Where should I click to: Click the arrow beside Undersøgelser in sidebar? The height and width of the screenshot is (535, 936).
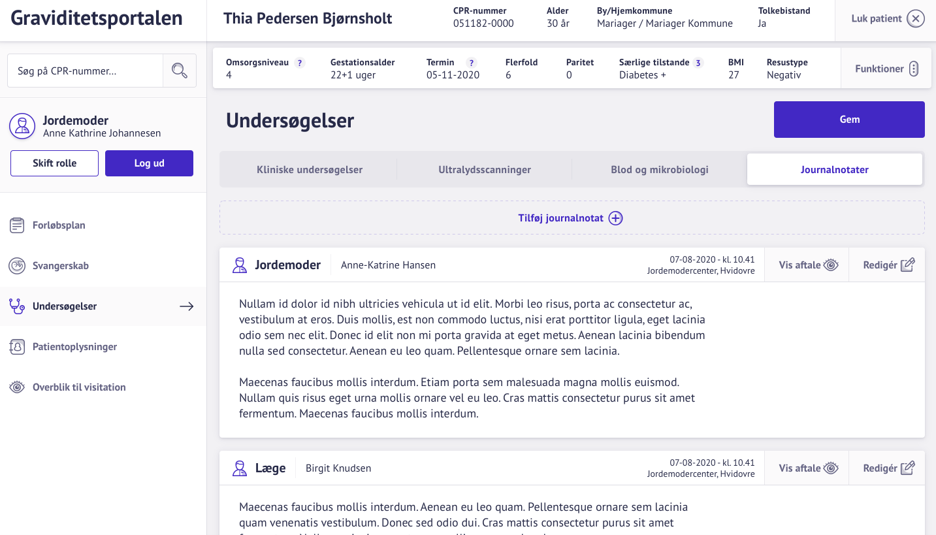click(187, 306)
